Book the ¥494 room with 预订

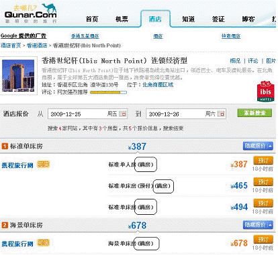[x=263, y=203]
